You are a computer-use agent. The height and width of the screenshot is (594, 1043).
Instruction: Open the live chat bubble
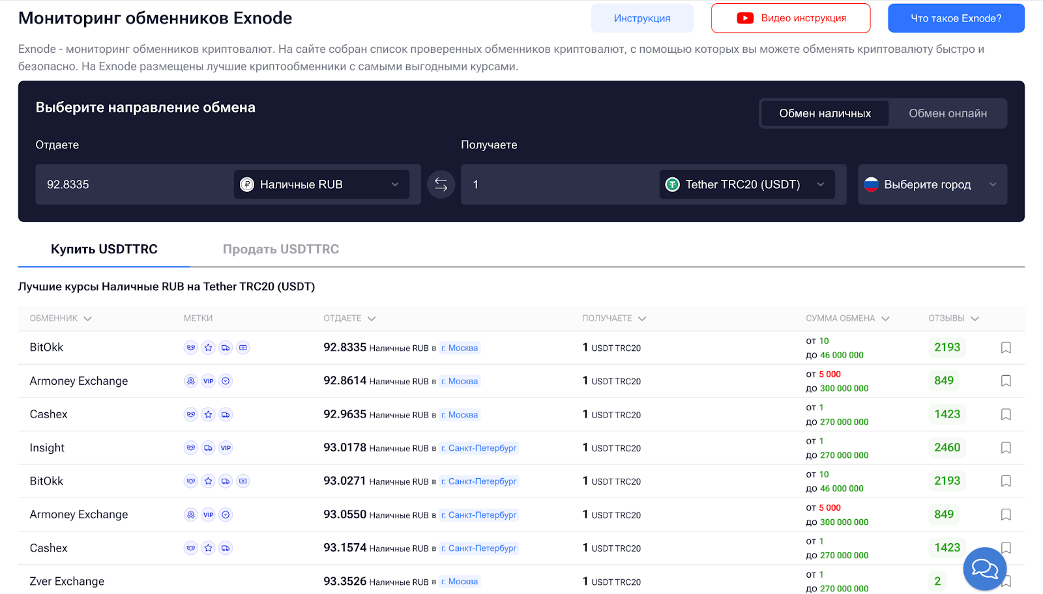coord(985,569)
